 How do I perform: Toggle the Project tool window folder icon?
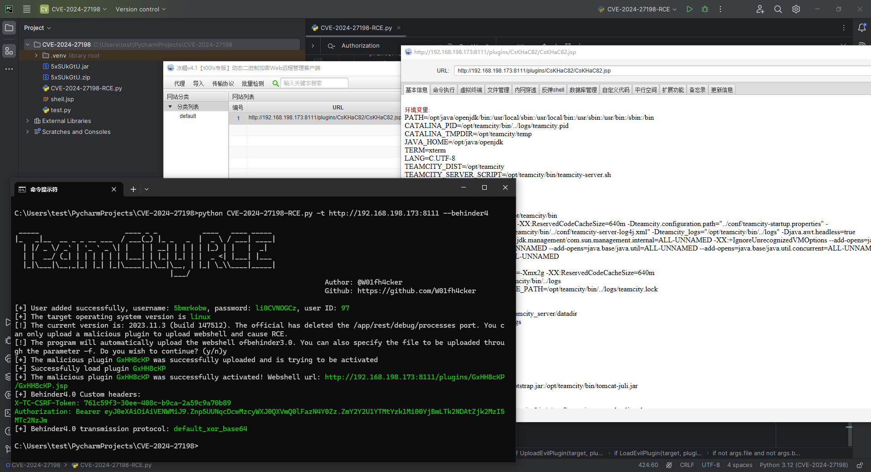pyautogui.click(x=9, y=28)
